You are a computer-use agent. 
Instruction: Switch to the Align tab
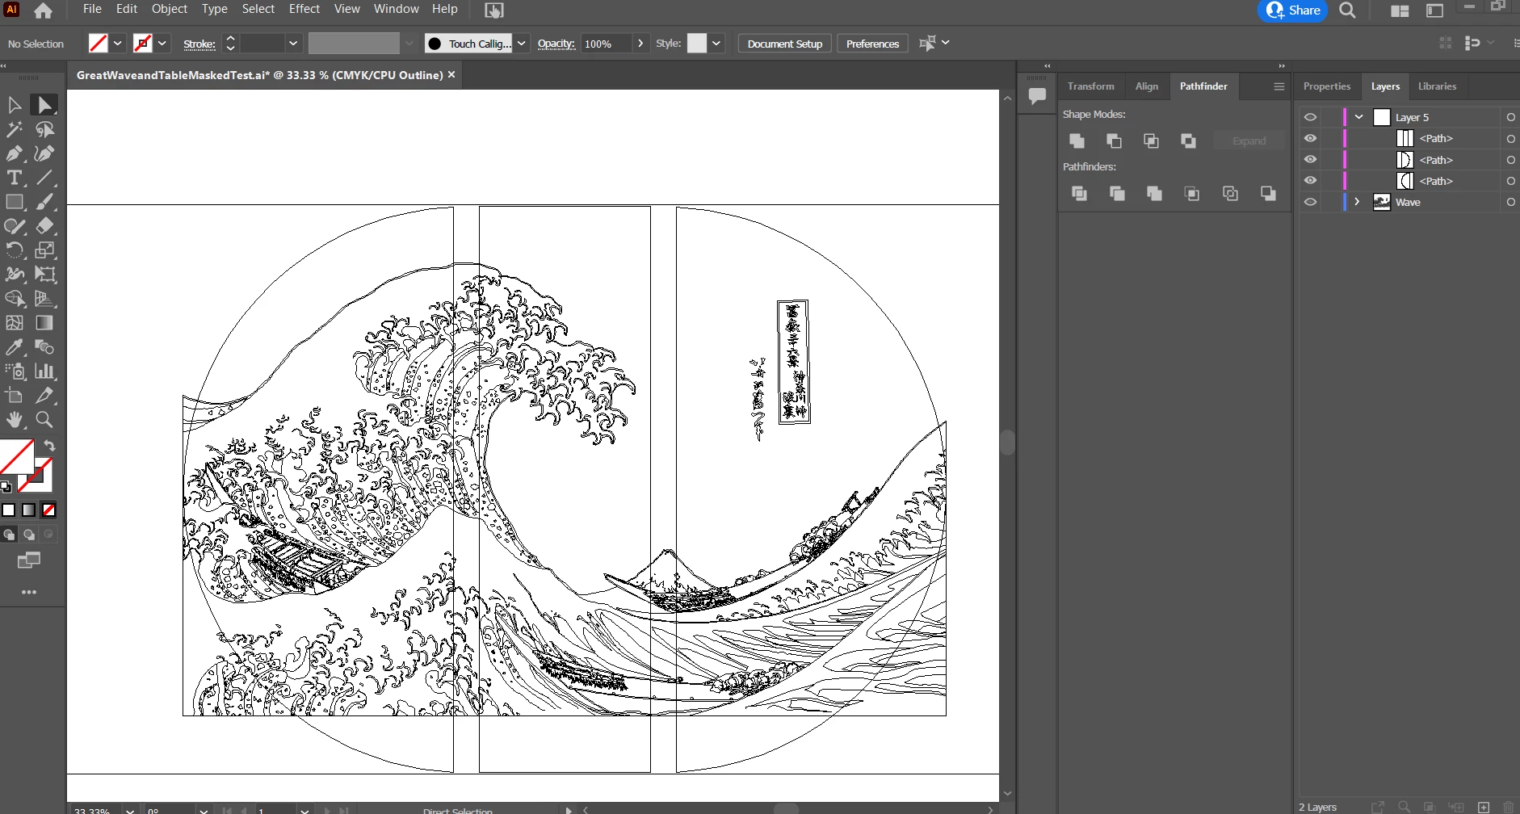click(1147, 86)
